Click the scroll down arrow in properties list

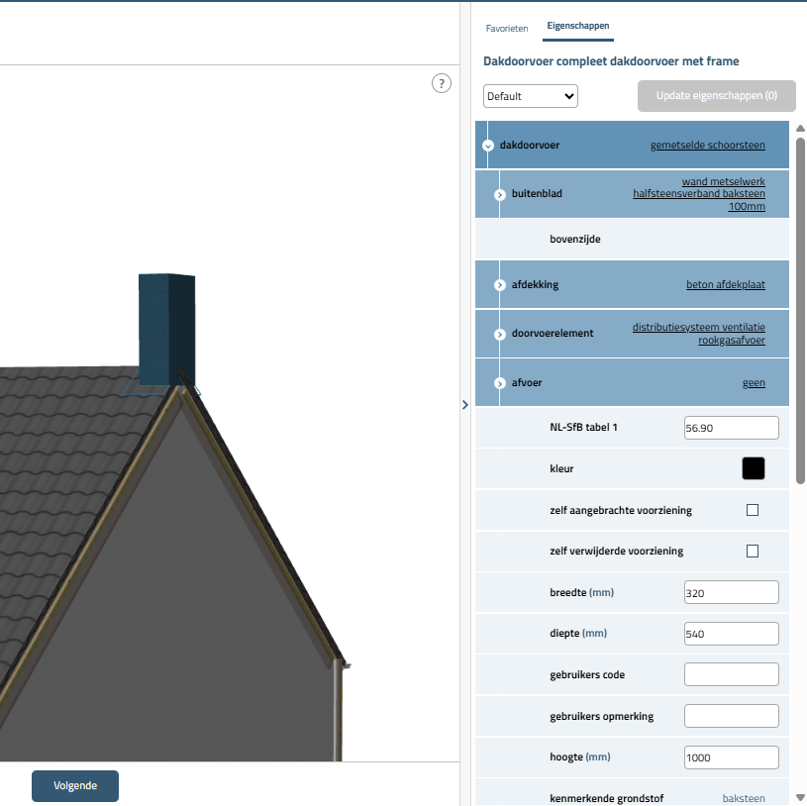pyautogui.click(x=799, y=797)
